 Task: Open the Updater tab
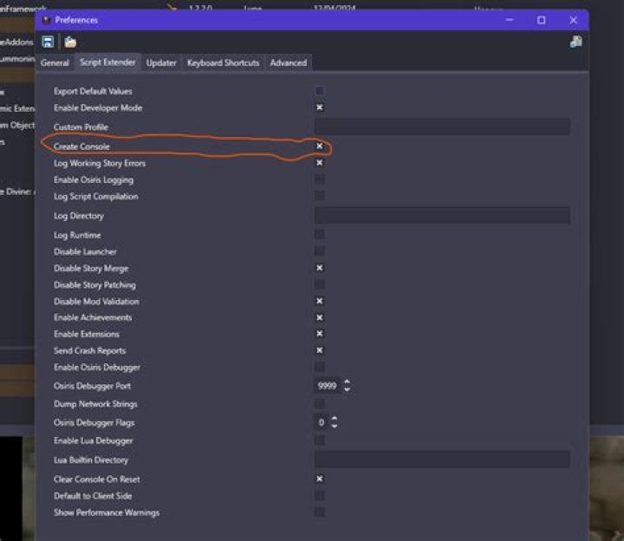[x=161, y=63]
